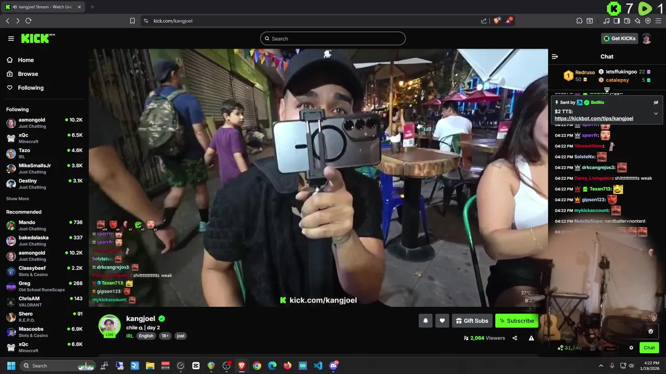Open the emote picker in chat
This screenshot has width=666, height=374.
(650, 331)
